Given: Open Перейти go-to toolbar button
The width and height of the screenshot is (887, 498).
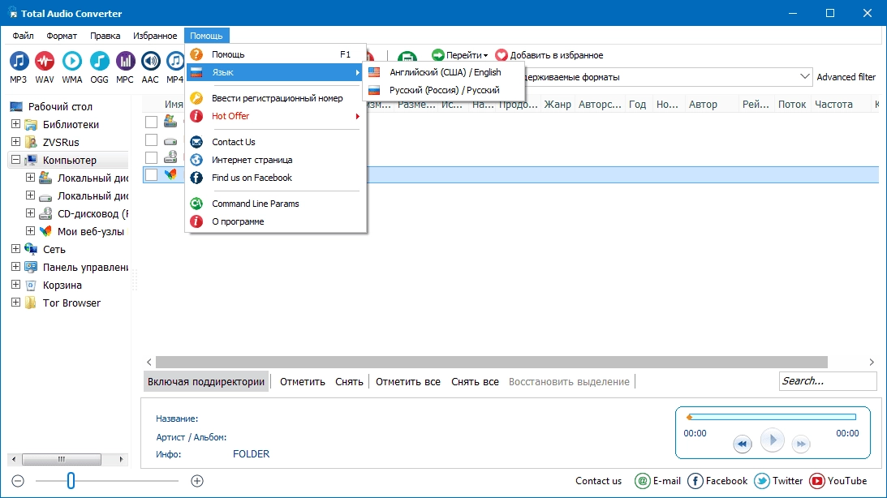Looking at the screenshot, I should click(459, 55).
